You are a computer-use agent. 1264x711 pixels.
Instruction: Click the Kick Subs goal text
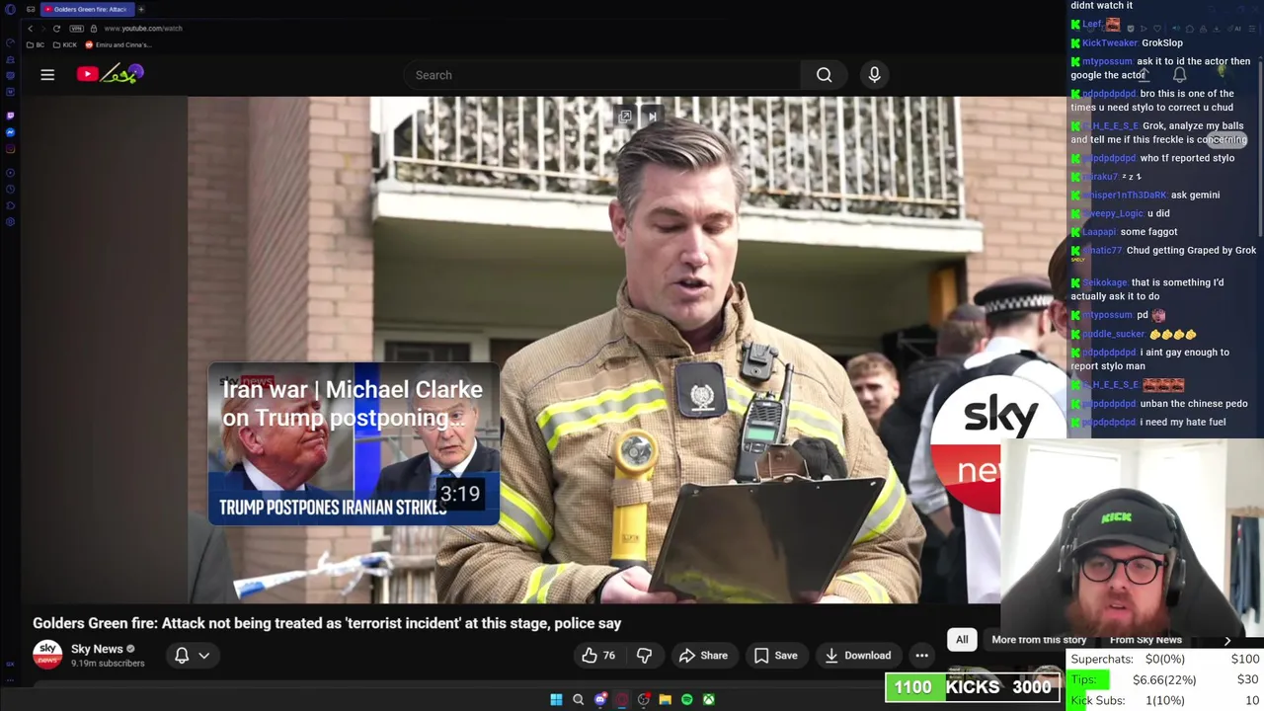pyautogui.click(x=1128, y=700)
